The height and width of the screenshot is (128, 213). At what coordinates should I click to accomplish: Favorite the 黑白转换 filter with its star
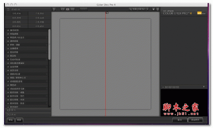point(8,30)
